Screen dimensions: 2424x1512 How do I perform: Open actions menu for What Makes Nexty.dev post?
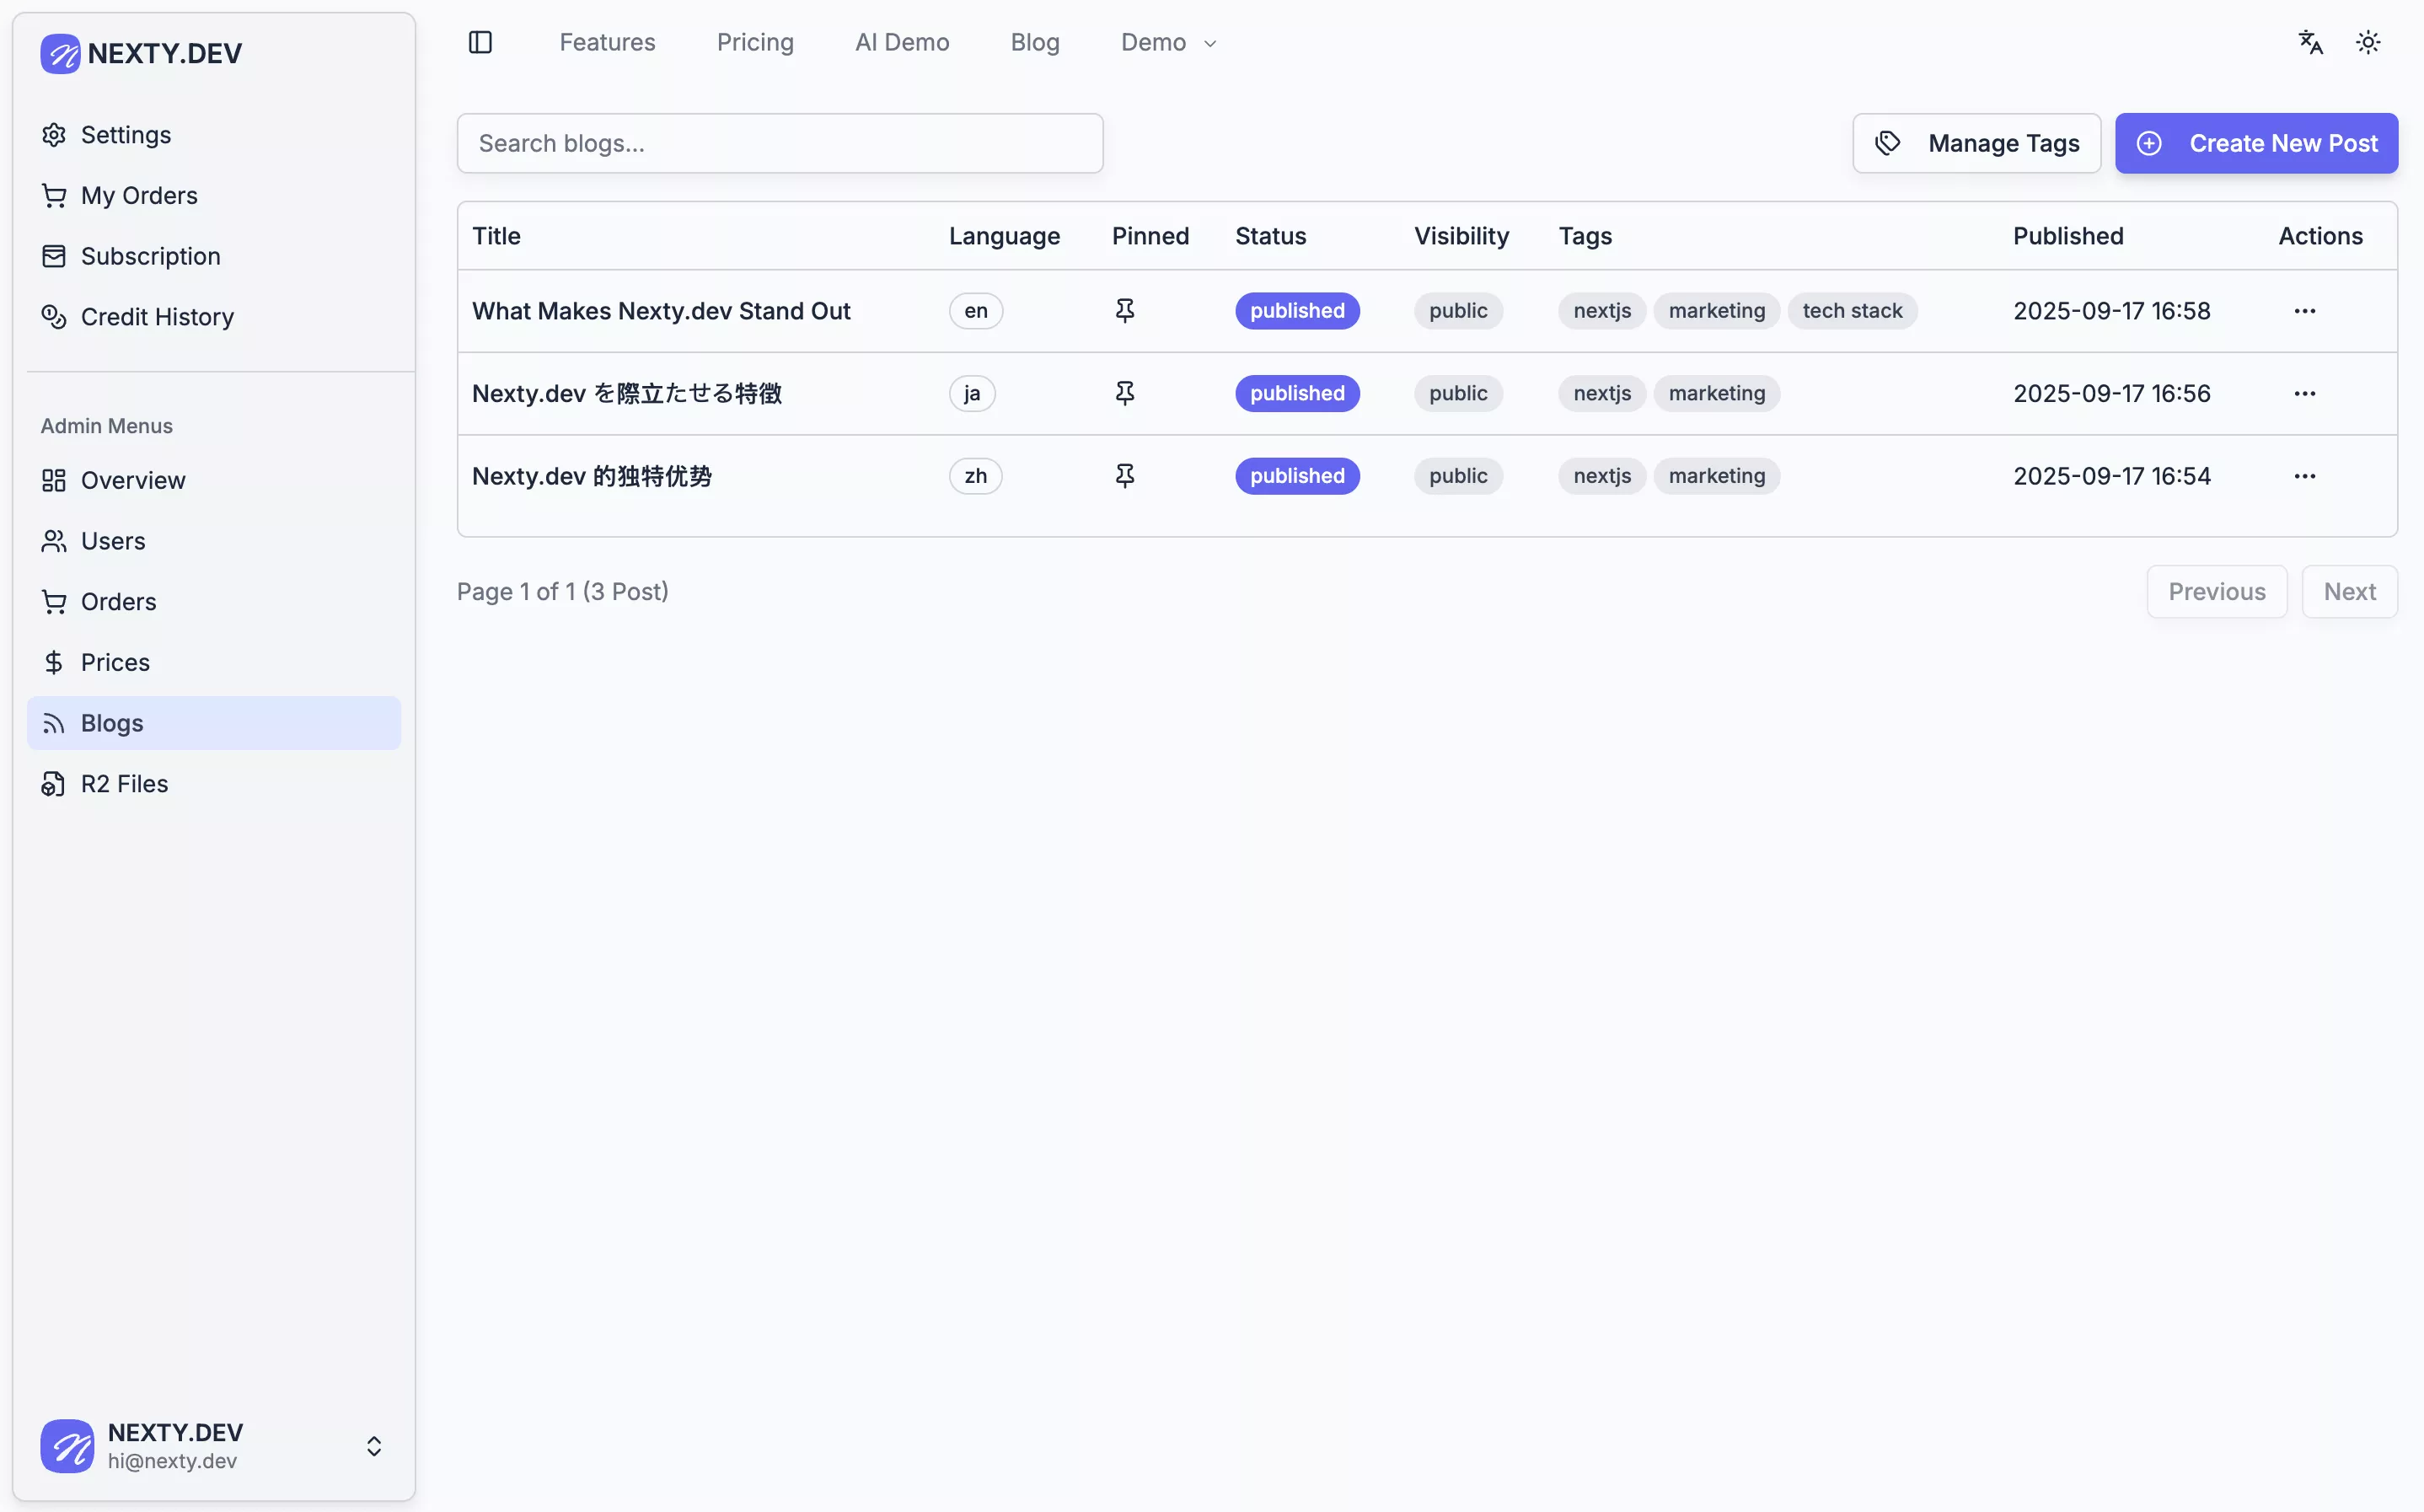click(x=2304, y=311)
